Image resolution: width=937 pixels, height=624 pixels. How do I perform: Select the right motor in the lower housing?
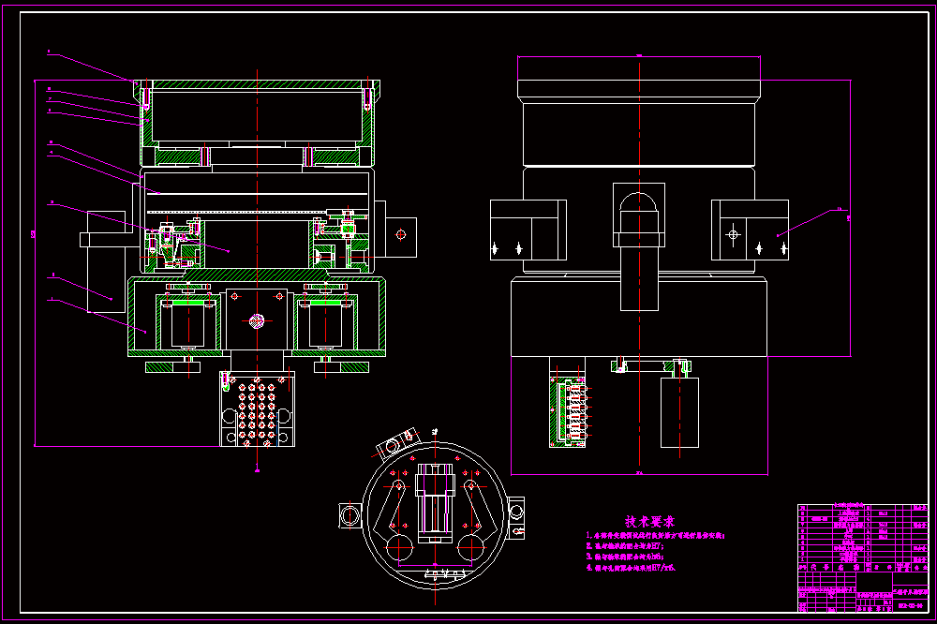tap(326, 321)
